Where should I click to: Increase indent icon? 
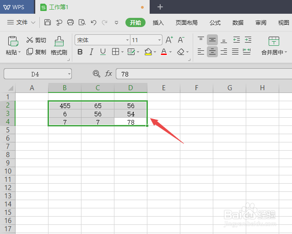click(248, 40)
